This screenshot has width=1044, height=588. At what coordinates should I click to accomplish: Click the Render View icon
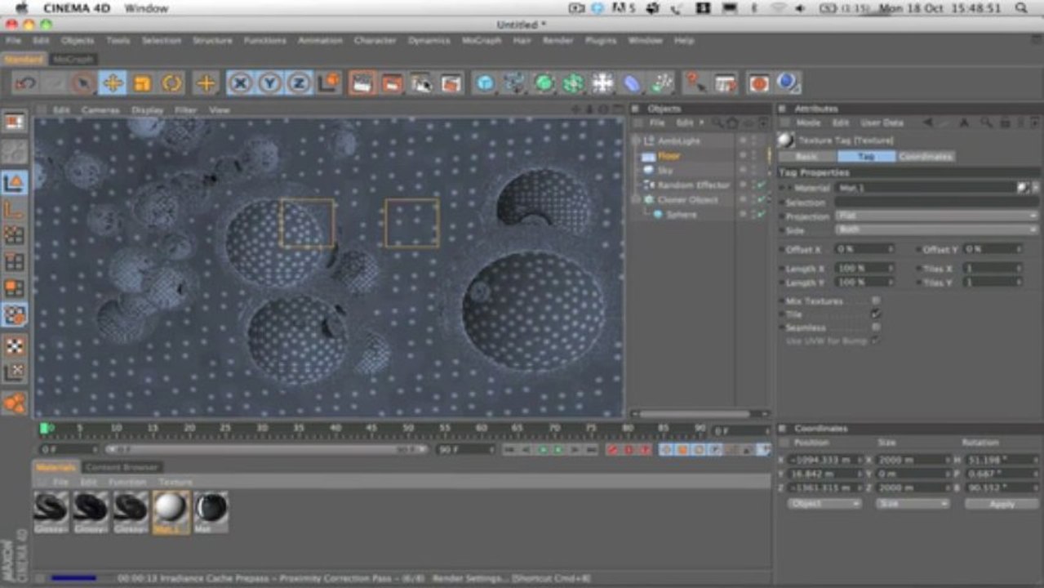(362, 83)
